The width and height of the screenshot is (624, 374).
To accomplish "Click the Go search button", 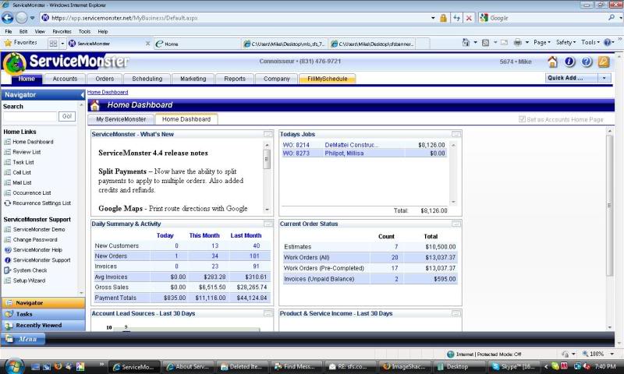I will [x=68, y=116].
